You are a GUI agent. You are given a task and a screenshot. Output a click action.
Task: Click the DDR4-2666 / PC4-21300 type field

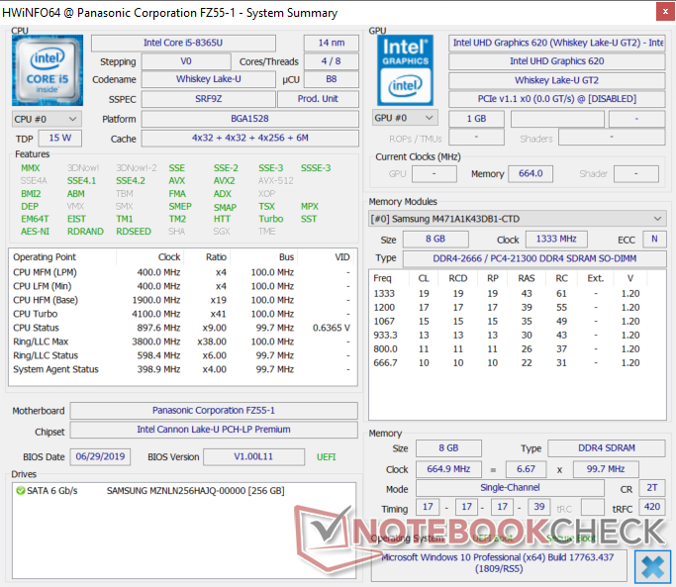534,258
